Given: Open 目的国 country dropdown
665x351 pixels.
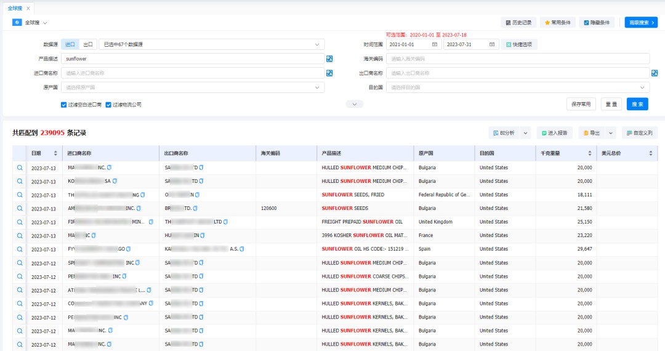Looking at the screenshot, I should pos(518,87).
